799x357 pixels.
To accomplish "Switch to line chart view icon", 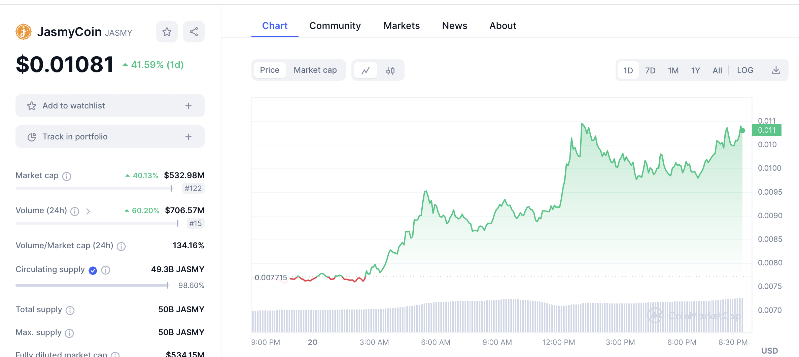I will (366, 70).
